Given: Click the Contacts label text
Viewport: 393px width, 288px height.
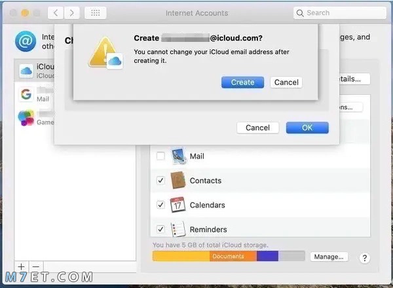Looking at the screenshot, I should coord(206,181).
